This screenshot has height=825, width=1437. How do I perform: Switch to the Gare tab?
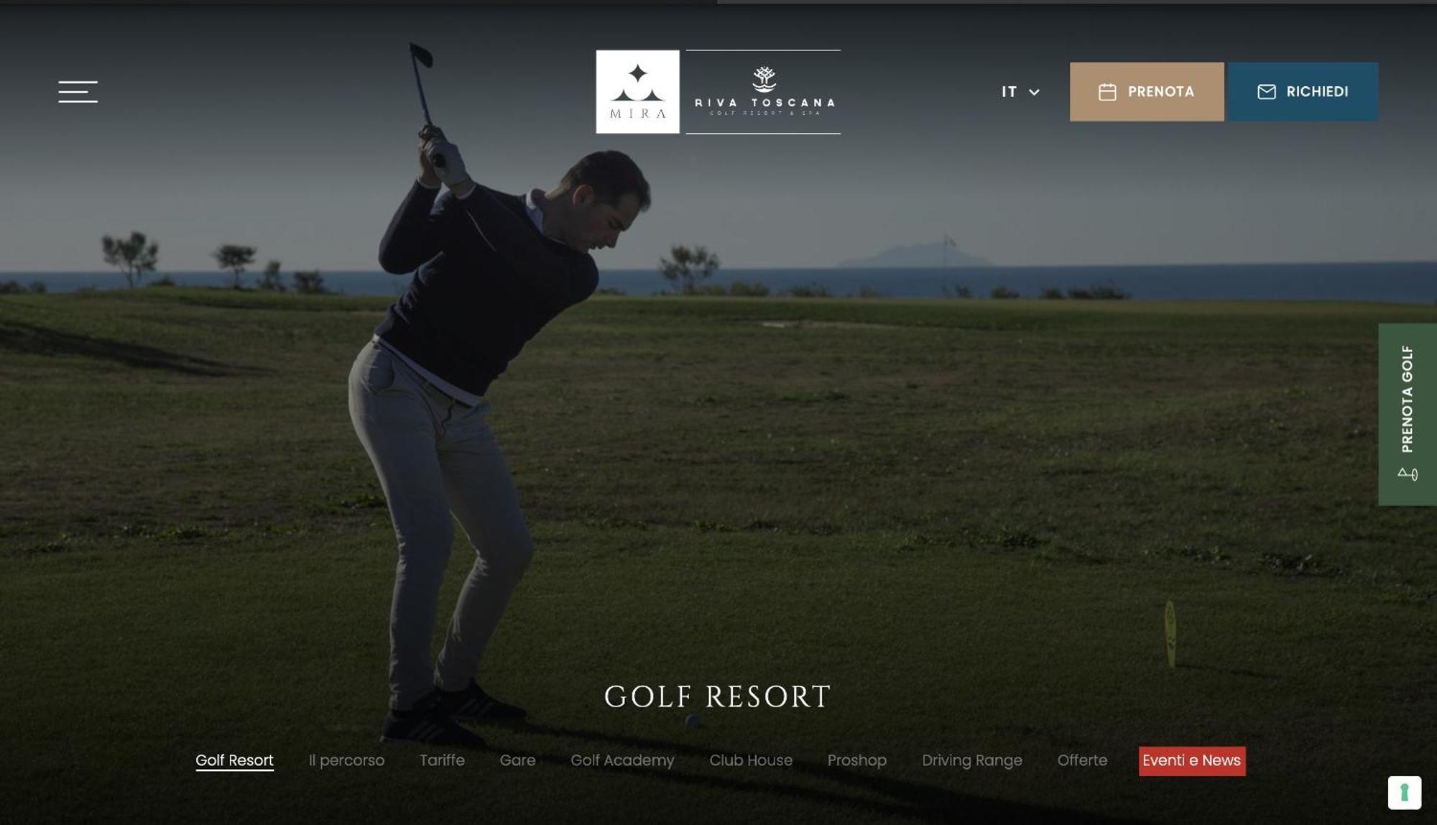click(517, 760)
